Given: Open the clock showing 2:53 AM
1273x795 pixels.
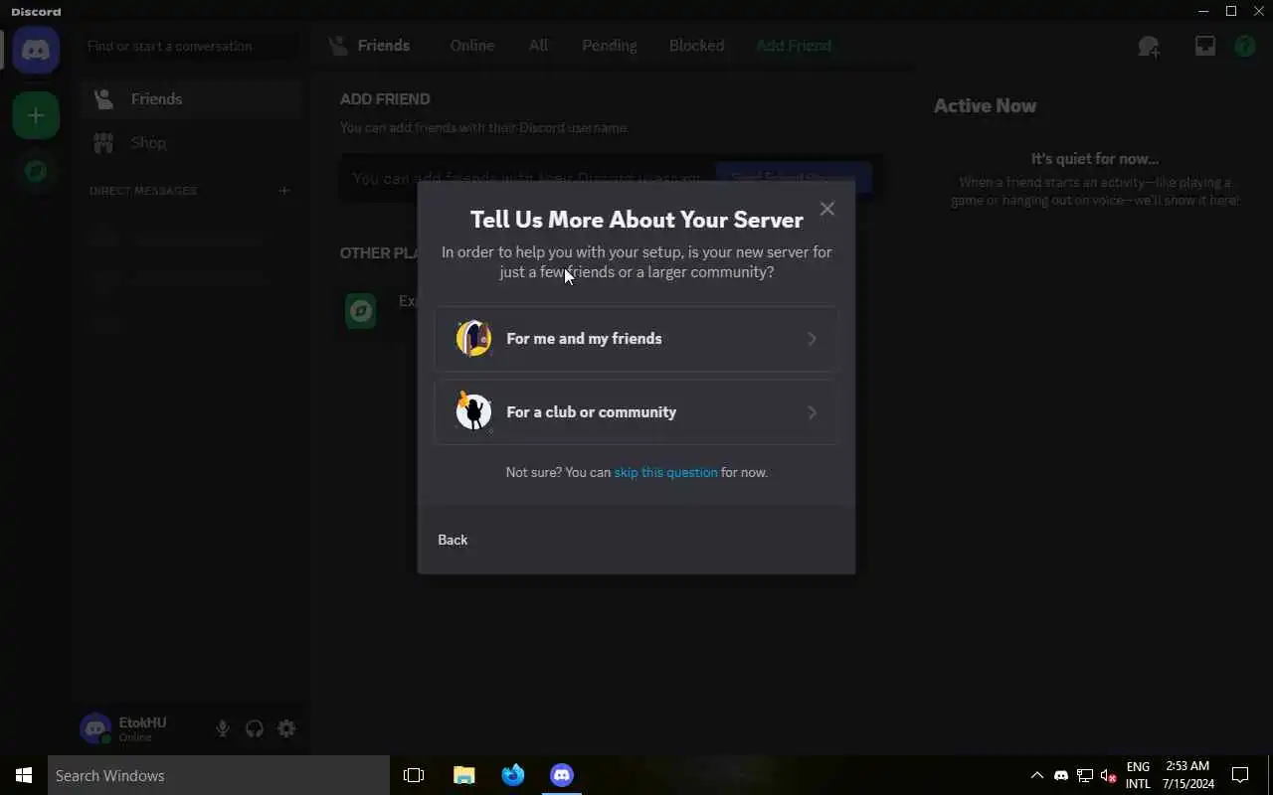Looking at the screenshot, I should click(1187, 775).
